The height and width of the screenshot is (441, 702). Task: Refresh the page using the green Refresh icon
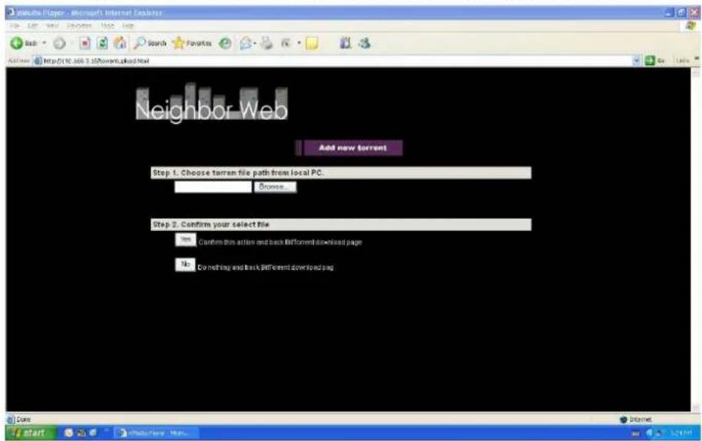(102, 43)
